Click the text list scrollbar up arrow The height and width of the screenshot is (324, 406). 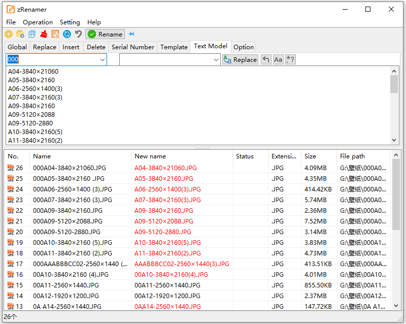pos(394,71)
